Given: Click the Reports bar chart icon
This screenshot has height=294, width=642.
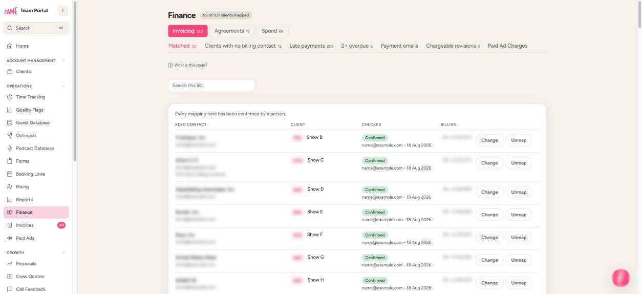Looking at the screenshot, I should click(9, 200).
